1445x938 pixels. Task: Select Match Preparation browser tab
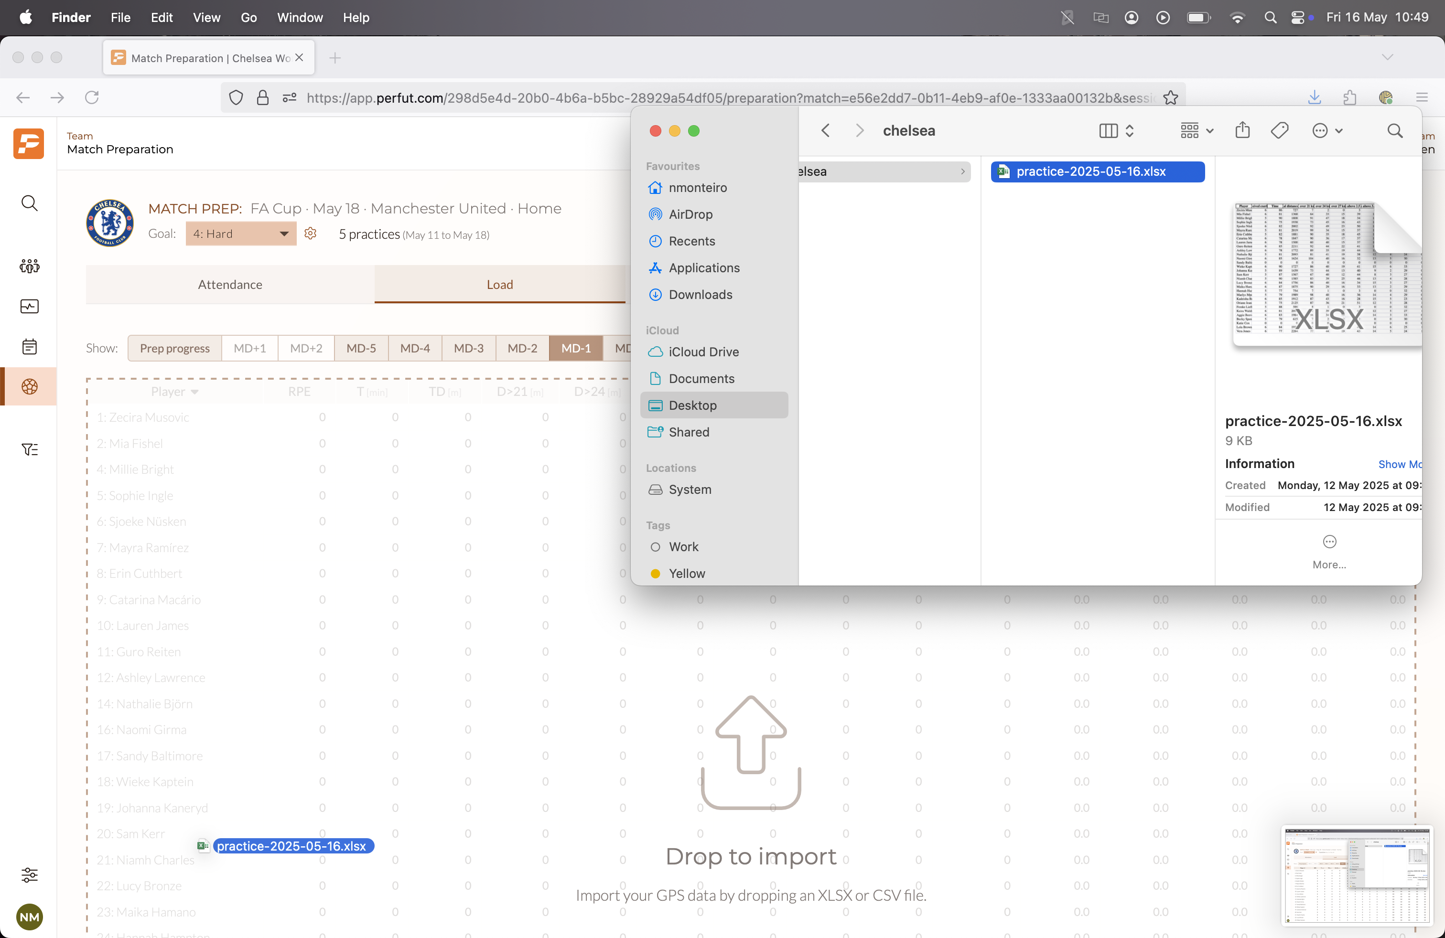click(x=208, y=58)
